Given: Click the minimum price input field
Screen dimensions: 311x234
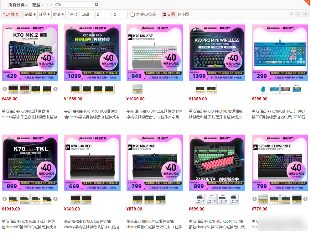Looking at the screenshot, I should pyautogui.click(x=104, y=14).
